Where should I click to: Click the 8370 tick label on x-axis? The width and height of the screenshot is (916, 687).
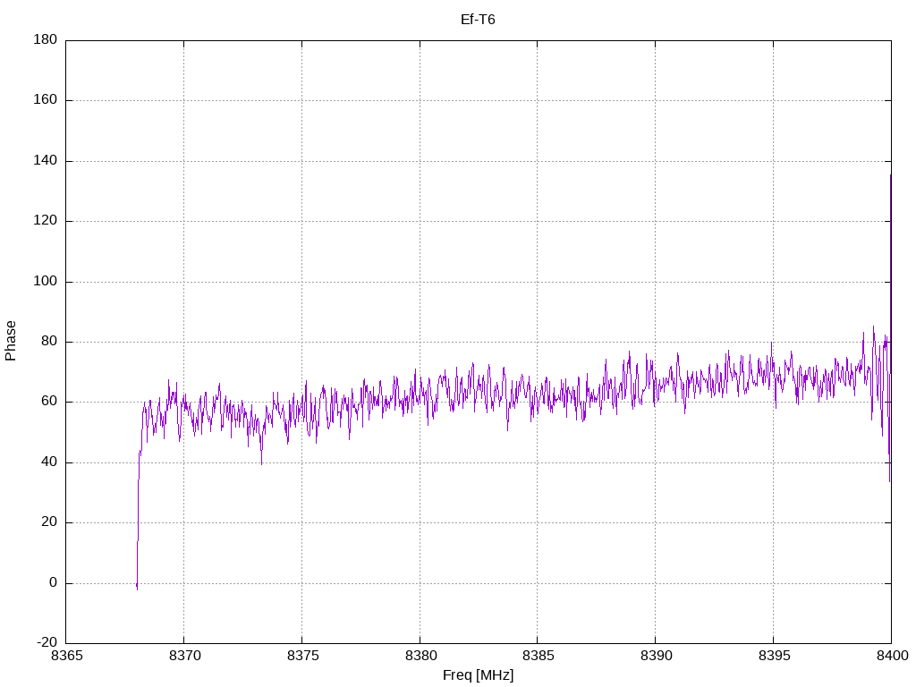coord(184,657)
